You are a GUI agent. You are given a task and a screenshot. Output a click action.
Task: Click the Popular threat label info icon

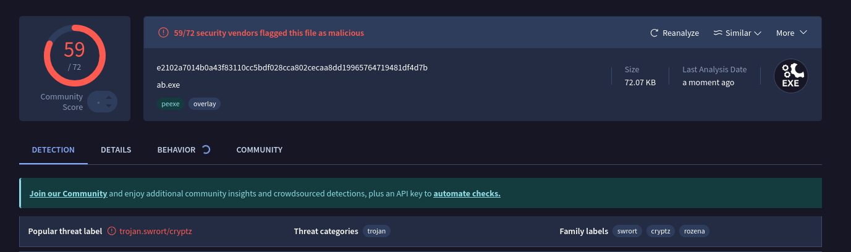[111, 231]
